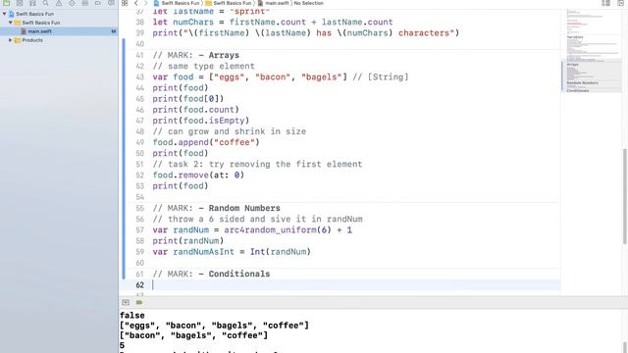
Task: Open the Find navigator magnifier icon
Action: coord(46,3)
